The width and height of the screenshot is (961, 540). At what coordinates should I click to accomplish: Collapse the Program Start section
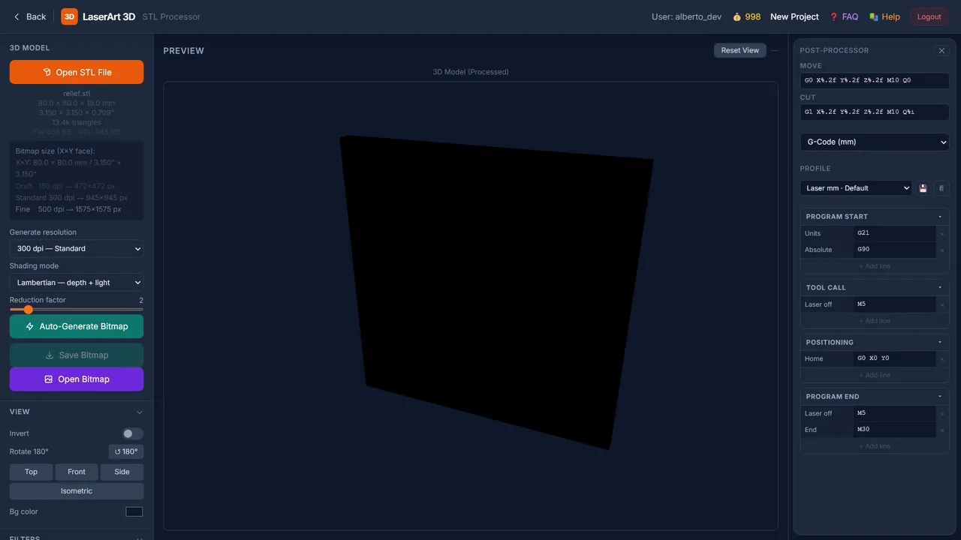pos(940,217)
